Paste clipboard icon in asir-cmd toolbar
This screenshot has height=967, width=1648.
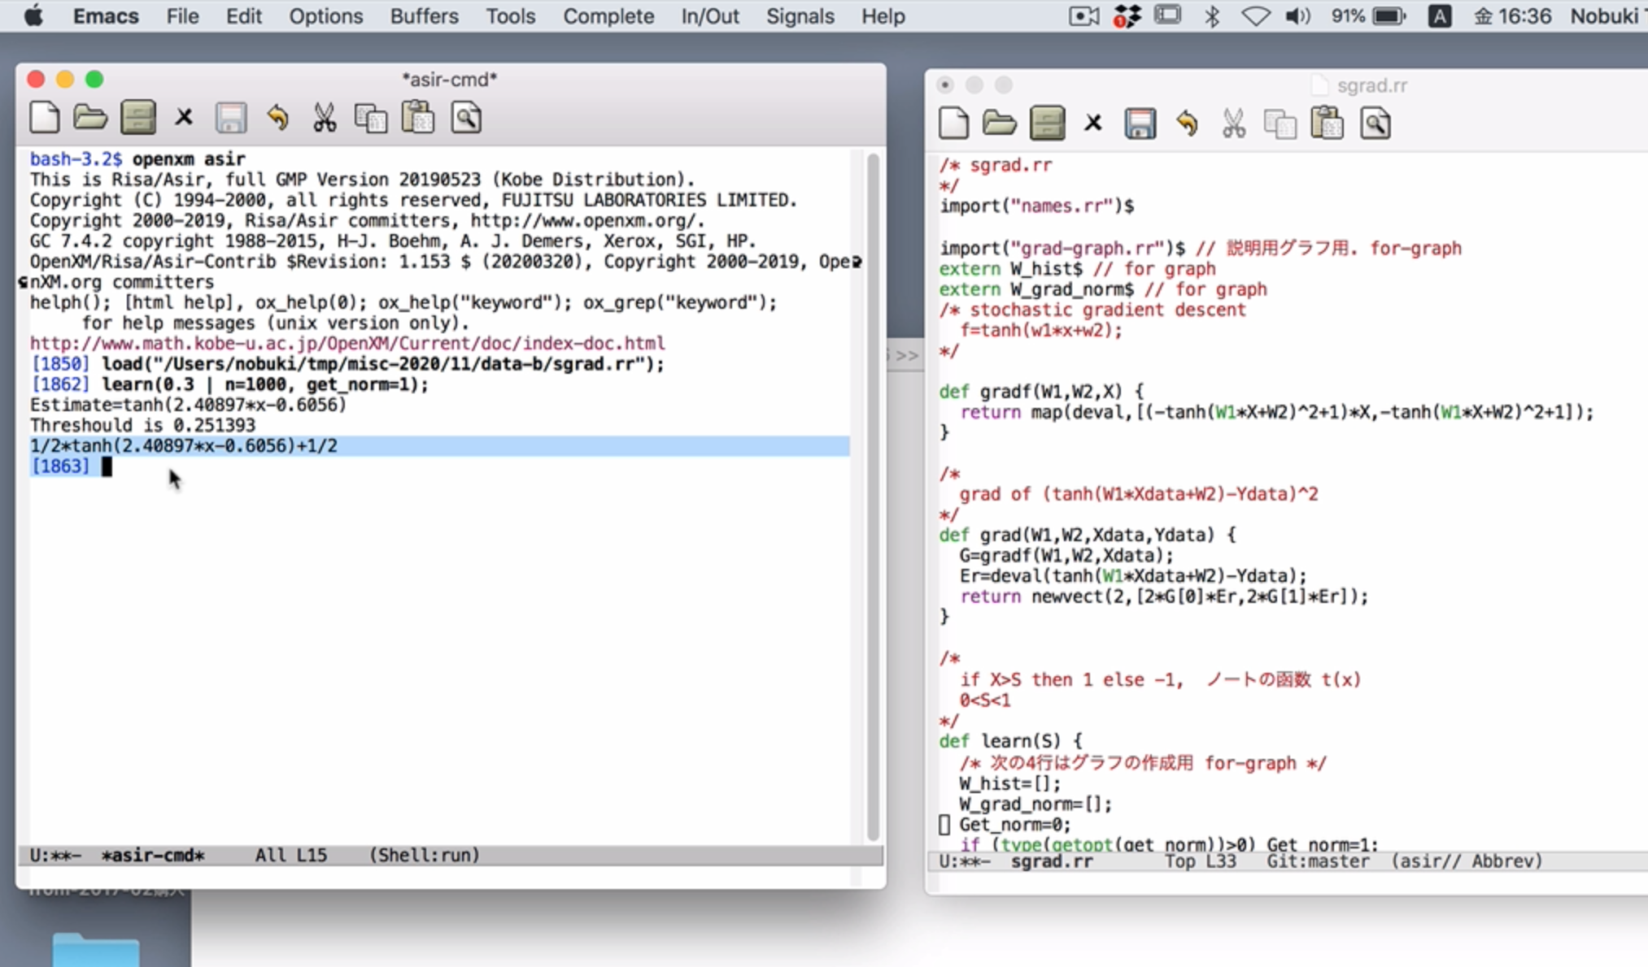tap(418, 118)
